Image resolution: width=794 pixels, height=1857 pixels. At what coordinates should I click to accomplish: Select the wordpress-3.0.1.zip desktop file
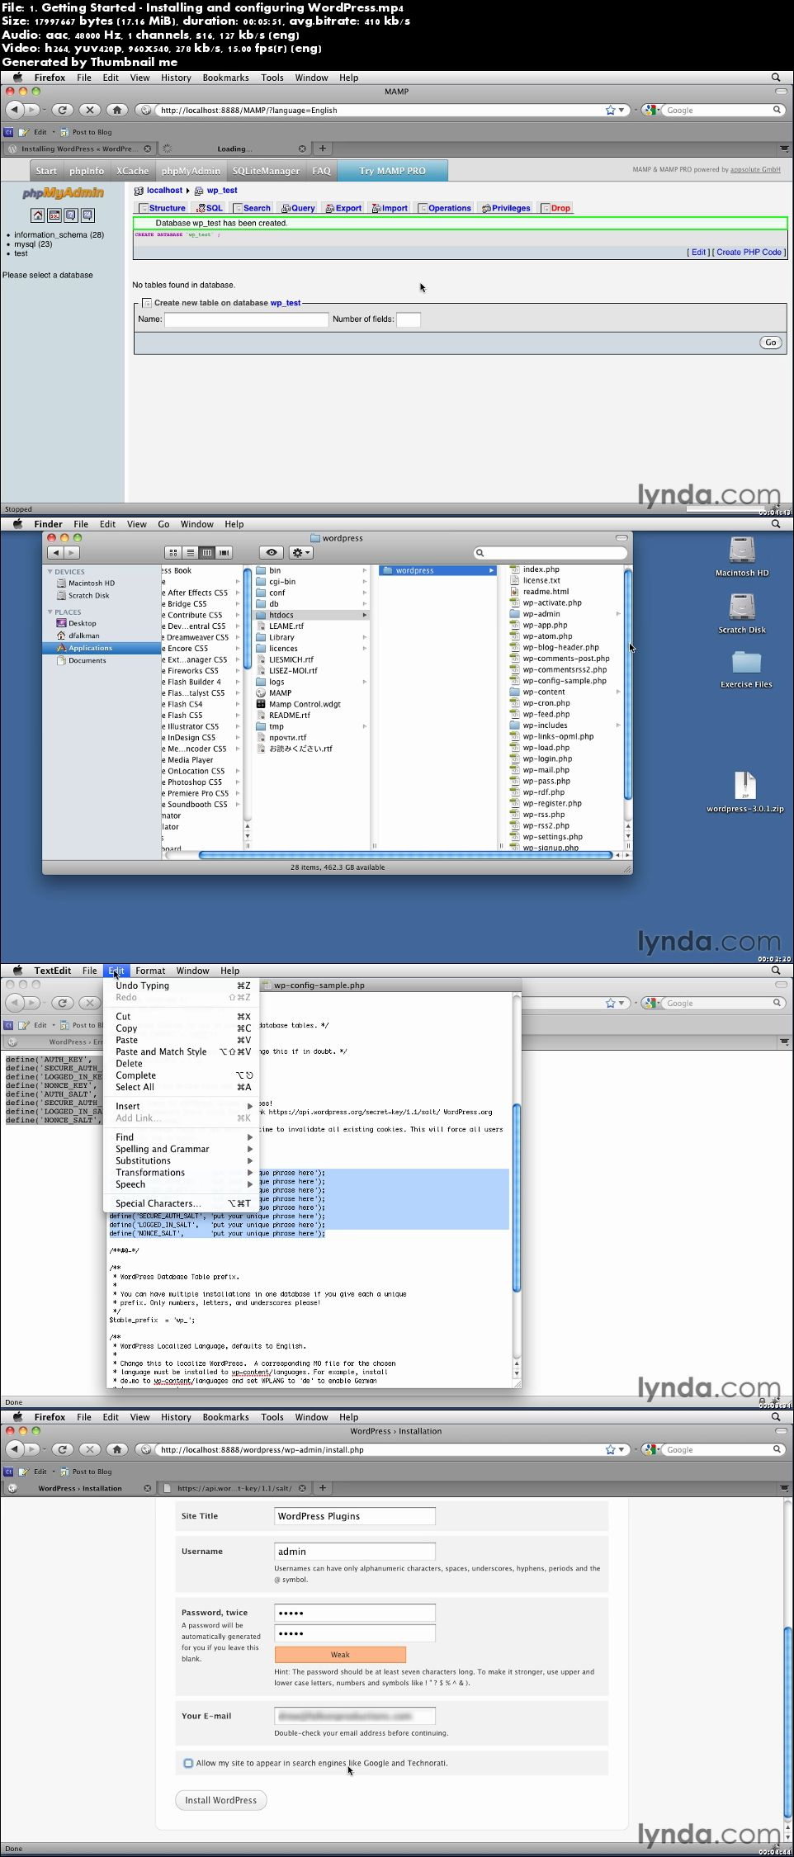click(x=745, y=792)
